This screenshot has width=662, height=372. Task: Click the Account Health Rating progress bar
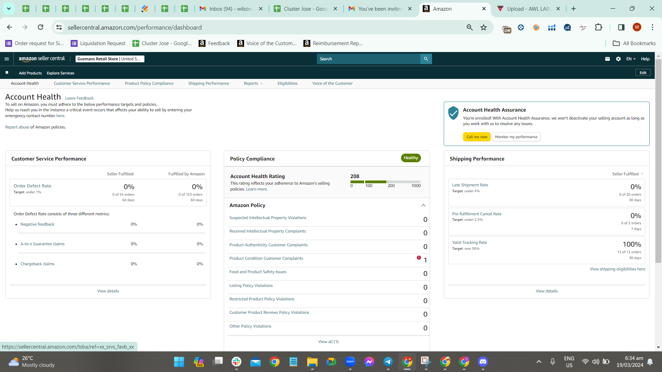point(385,182)
